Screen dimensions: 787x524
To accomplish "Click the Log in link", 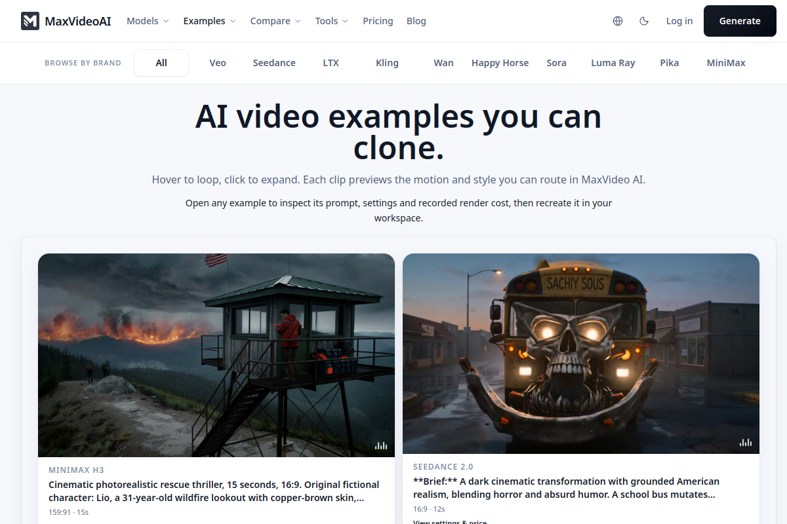I will click(679, 21).
